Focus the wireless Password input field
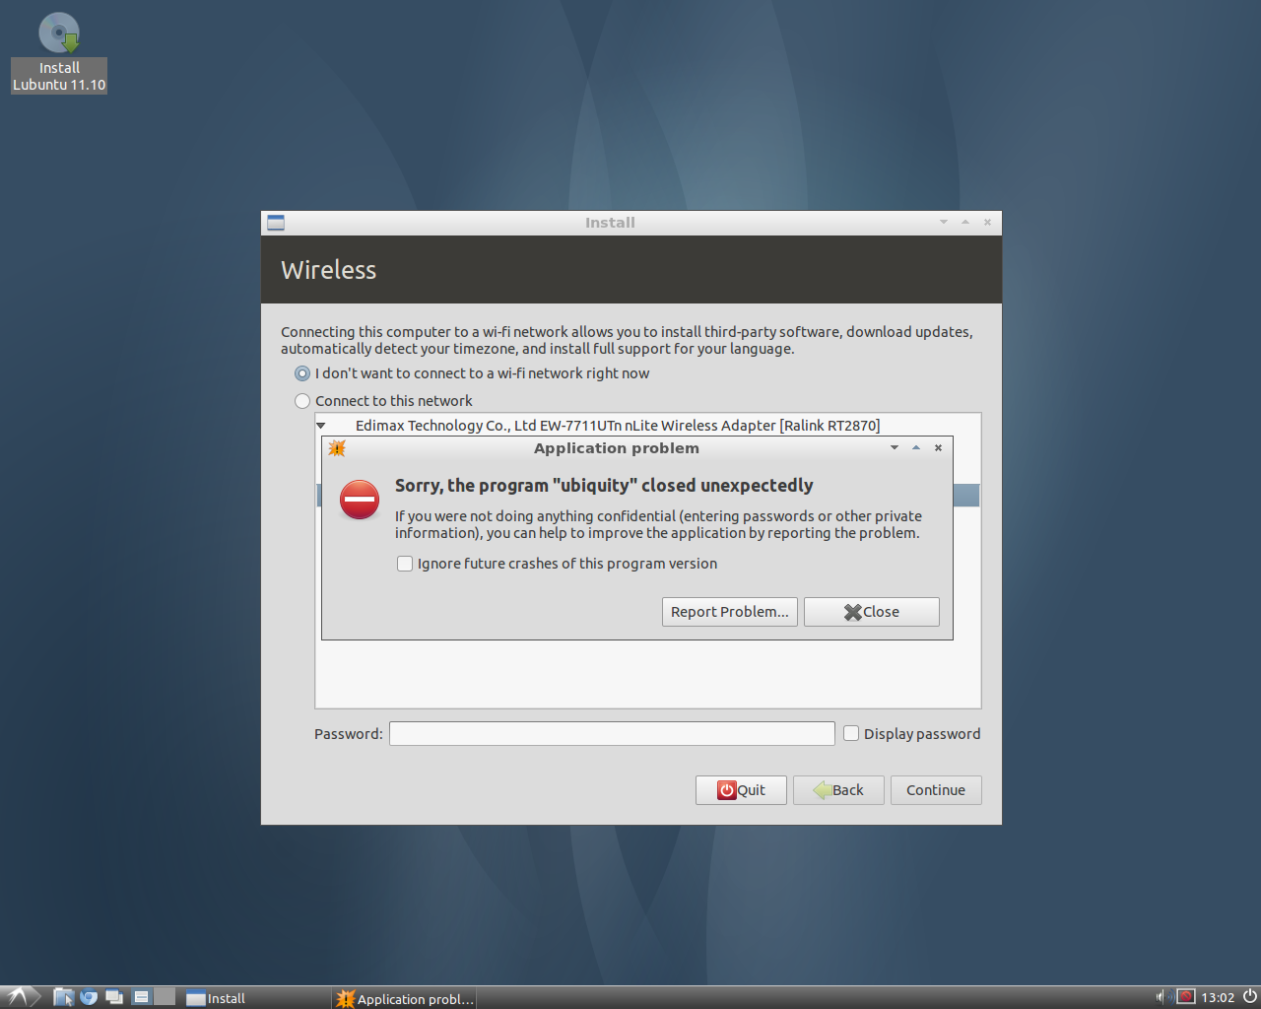The height and width of the screenshot is (1009, 1261). tap(612, 733)
